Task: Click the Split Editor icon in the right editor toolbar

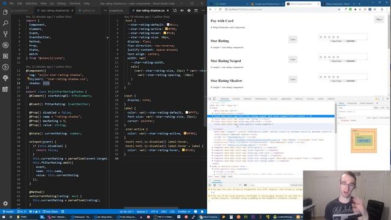Action: coord(196,10)
